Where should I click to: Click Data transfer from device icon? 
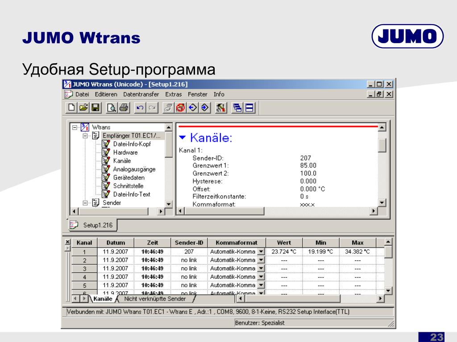tap(204, 108)
